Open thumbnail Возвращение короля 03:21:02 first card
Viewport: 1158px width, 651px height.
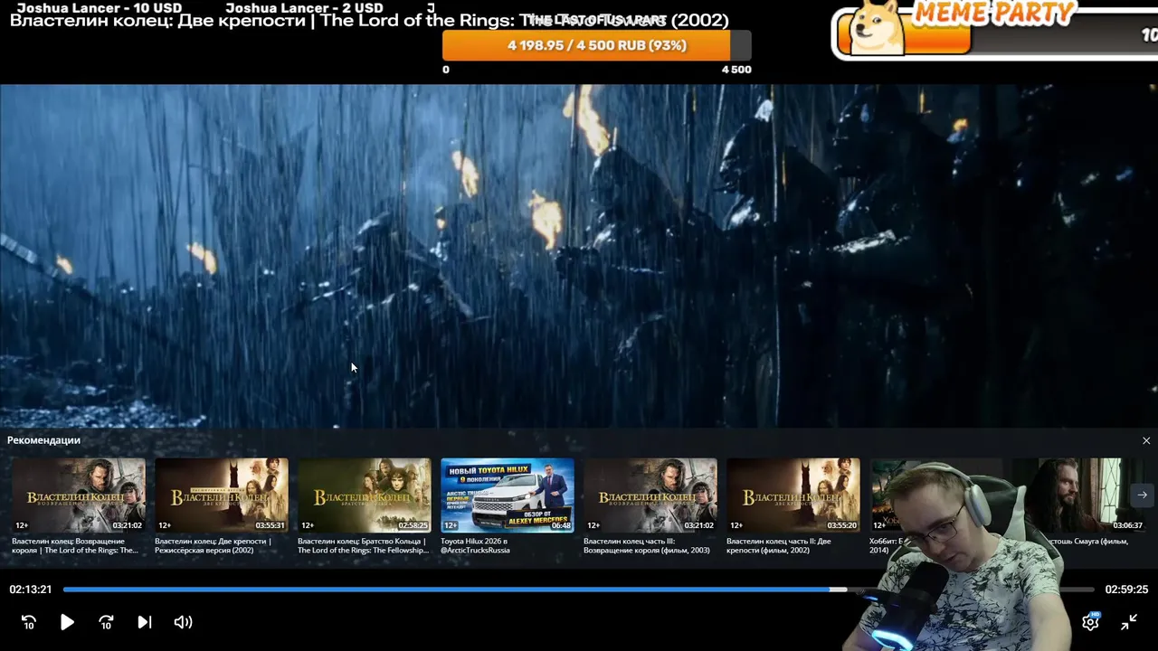(x=79, y=495)
